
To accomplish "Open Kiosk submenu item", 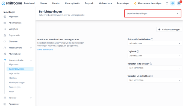I will pyautogui.click(x=11, y=91).
